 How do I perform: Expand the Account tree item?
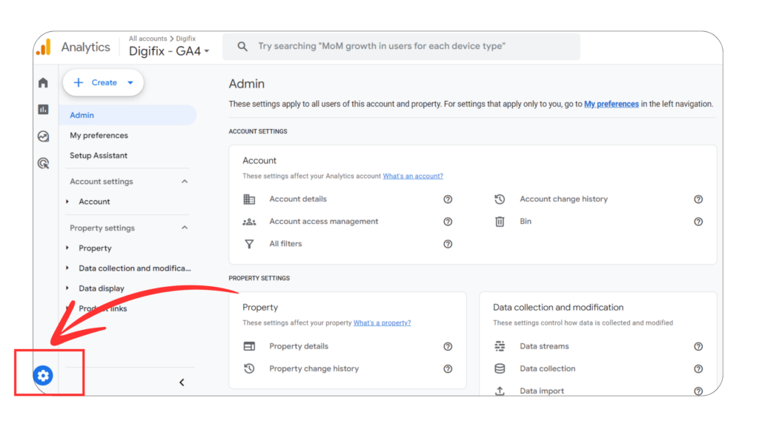(67, 202)
